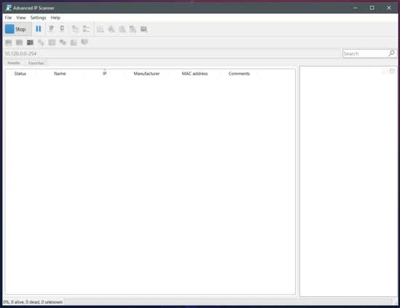Sort results by the MAC address column
The width and height of the screenshot is (400, 308).
195,74
